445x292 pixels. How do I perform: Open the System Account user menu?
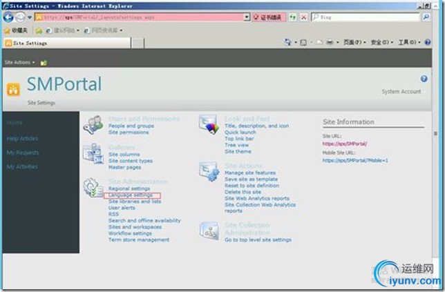tap(401, 92)
